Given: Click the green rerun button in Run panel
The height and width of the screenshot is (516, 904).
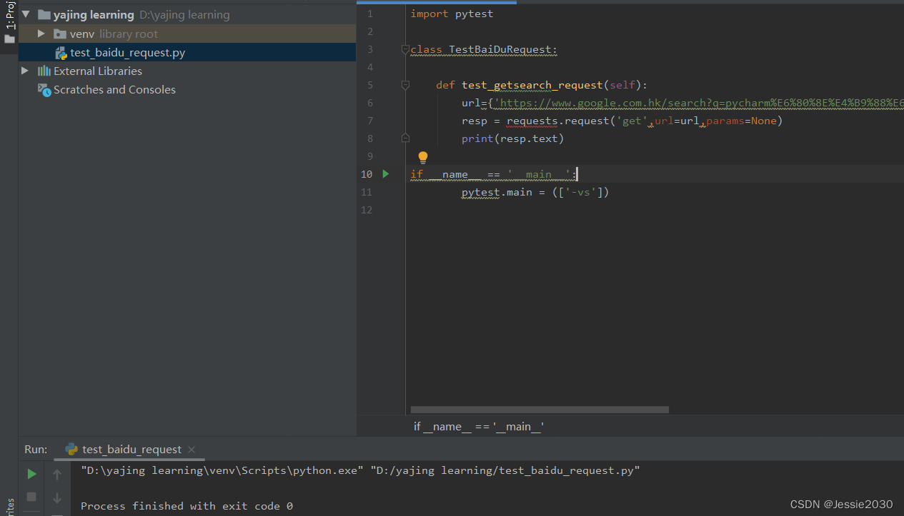Looking at the screenshot, I should click(x=31, y=473).
